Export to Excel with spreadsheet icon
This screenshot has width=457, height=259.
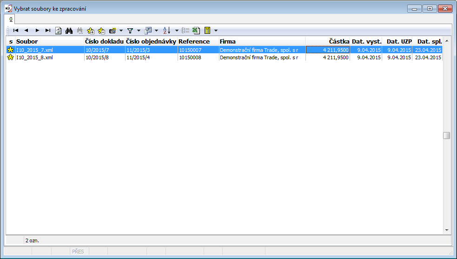[196, 31]
